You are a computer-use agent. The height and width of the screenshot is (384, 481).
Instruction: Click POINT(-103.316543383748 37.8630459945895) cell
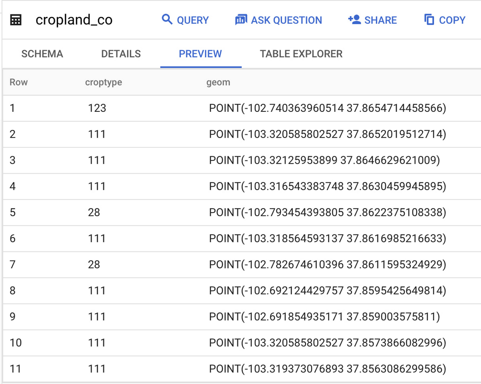tap(327, 186)
